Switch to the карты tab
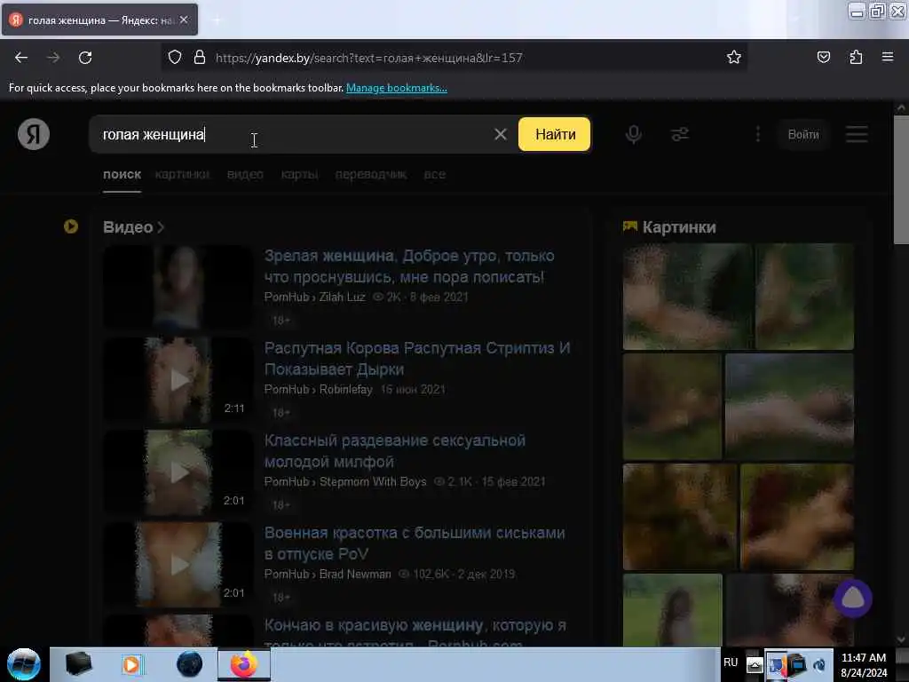 [x=299, y=175]
